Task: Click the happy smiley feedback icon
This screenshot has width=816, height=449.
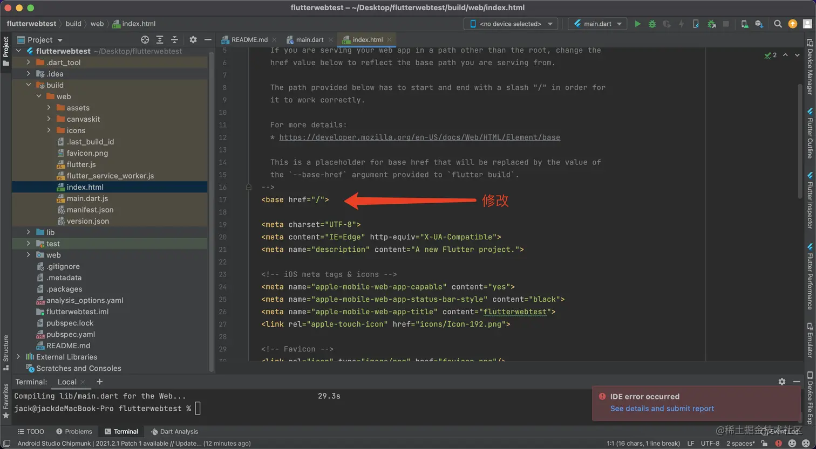Action: tap(792, 444)
